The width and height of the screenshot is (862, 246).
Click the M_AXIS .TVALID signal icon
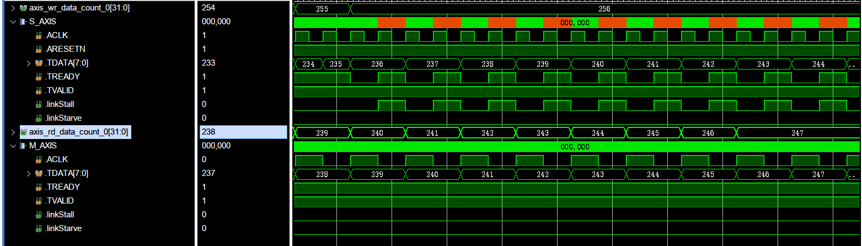[x=39, y=201]
